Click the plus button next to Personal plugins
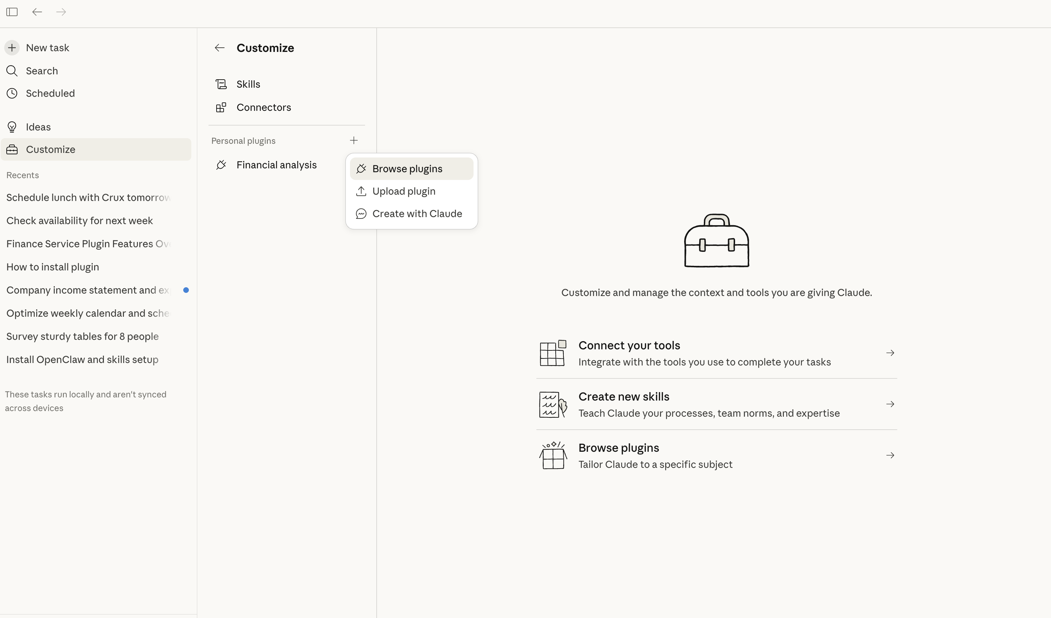 pyautogui.click(x=354, y=140)
